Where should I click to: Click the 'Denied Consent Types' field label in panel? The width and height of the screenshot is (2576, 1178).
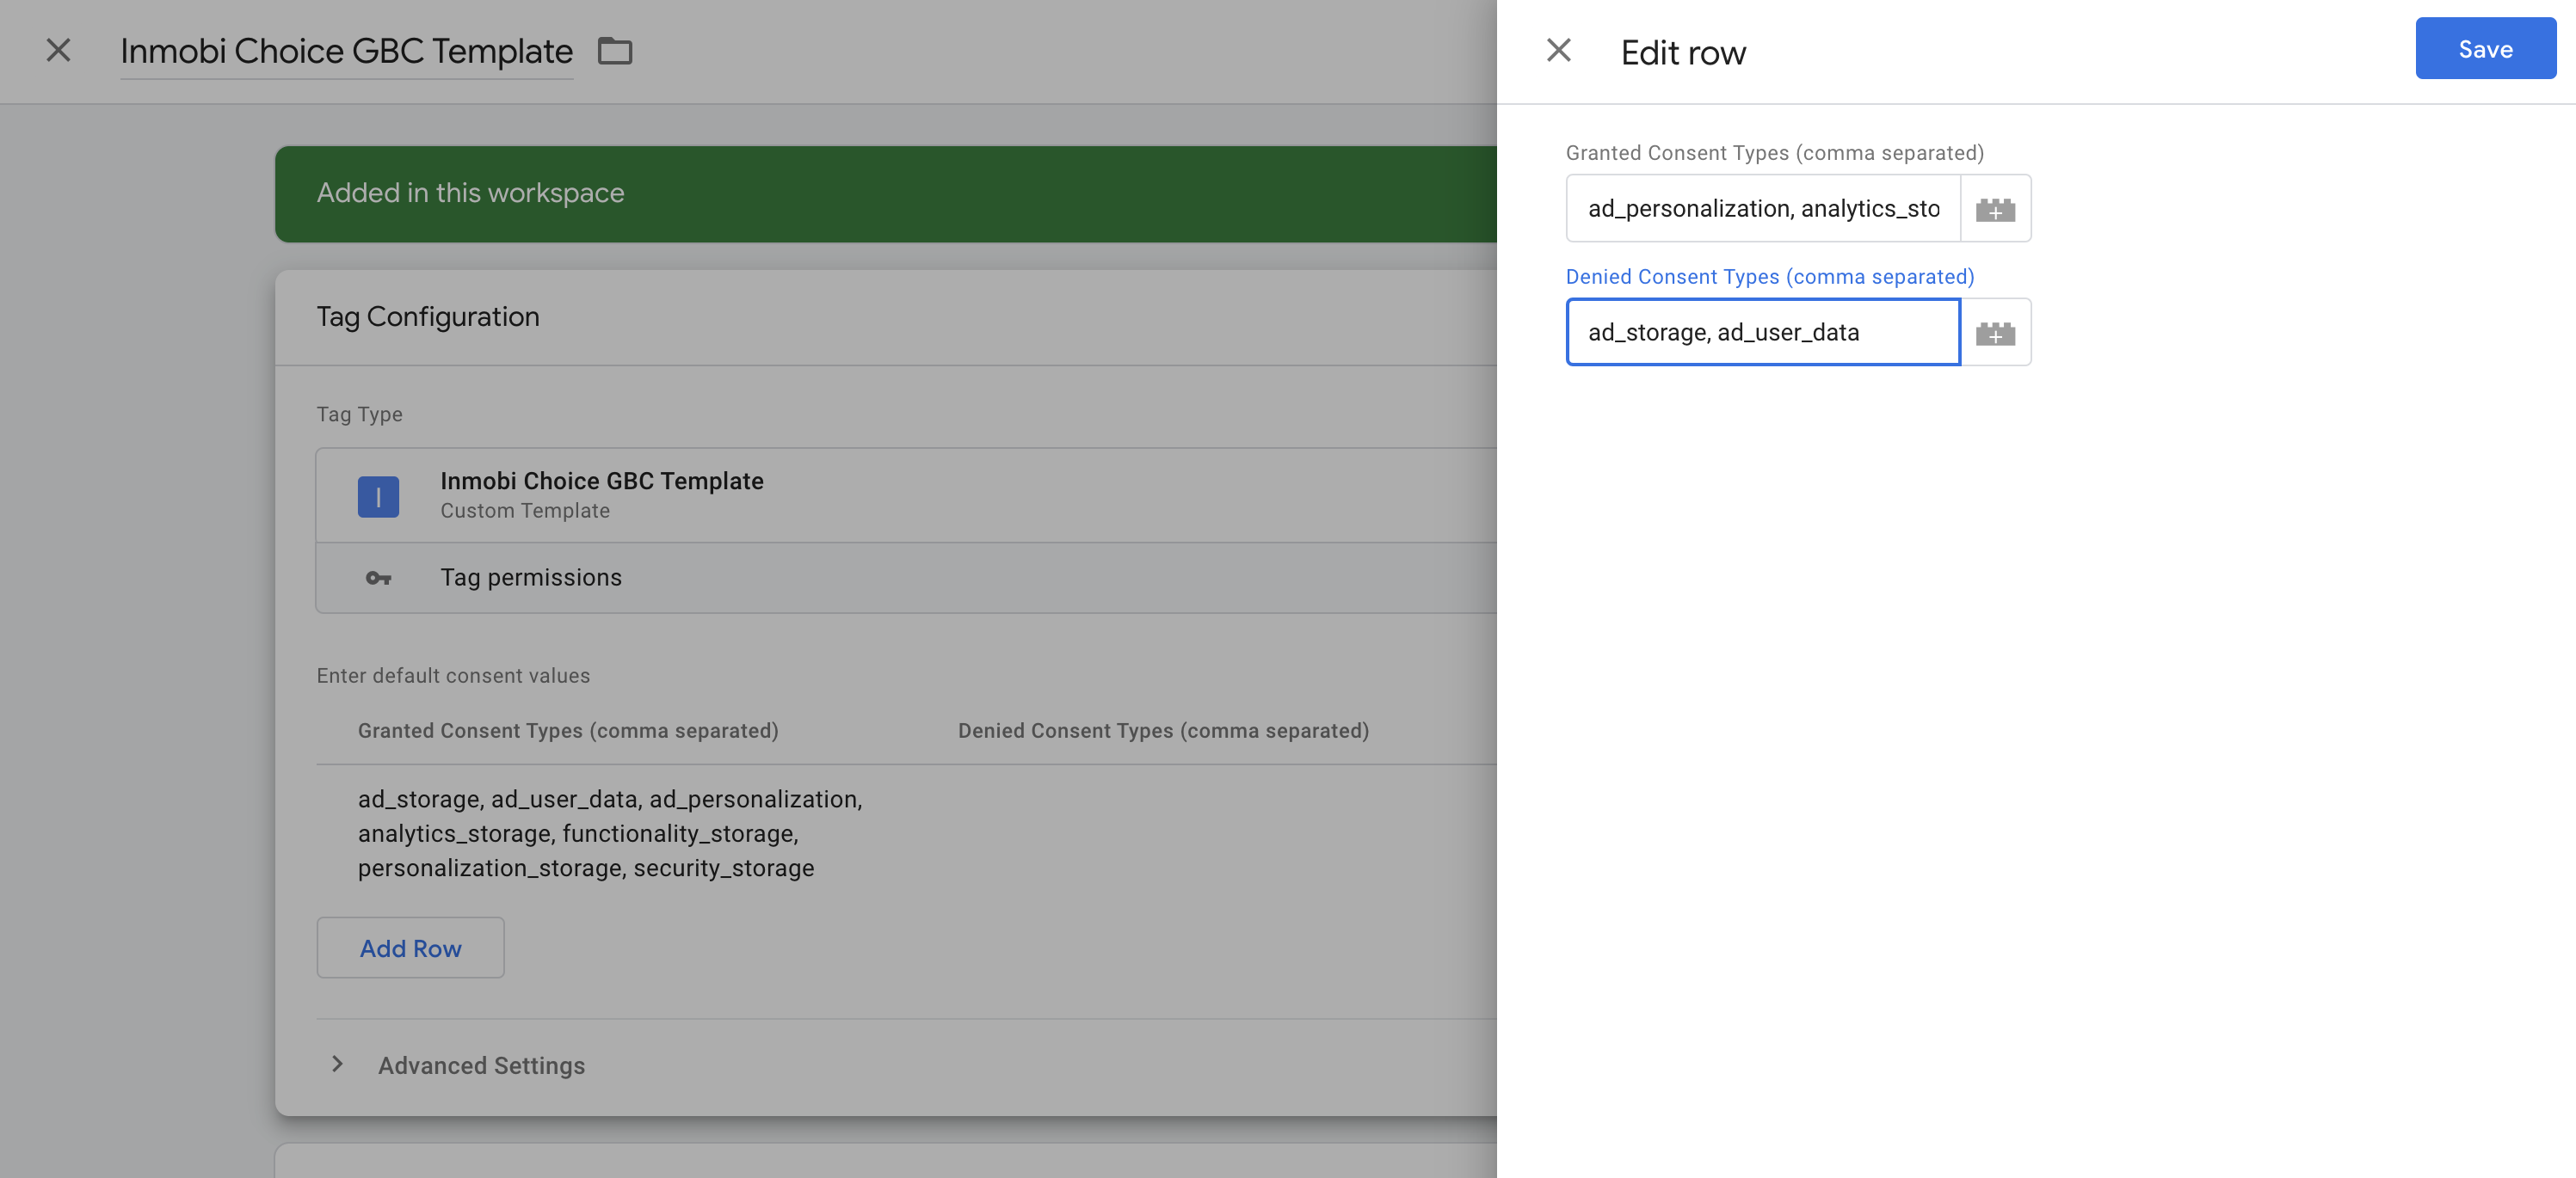1769,277
